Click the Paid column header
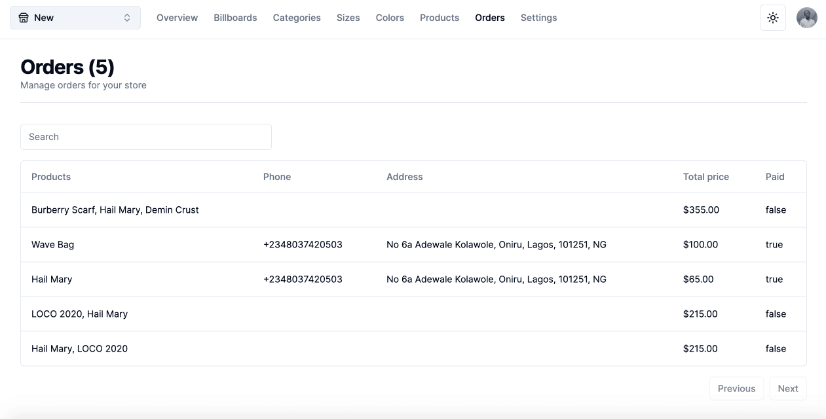The height and width of the screenshot is (419, 826). click(x=774, y=177)
